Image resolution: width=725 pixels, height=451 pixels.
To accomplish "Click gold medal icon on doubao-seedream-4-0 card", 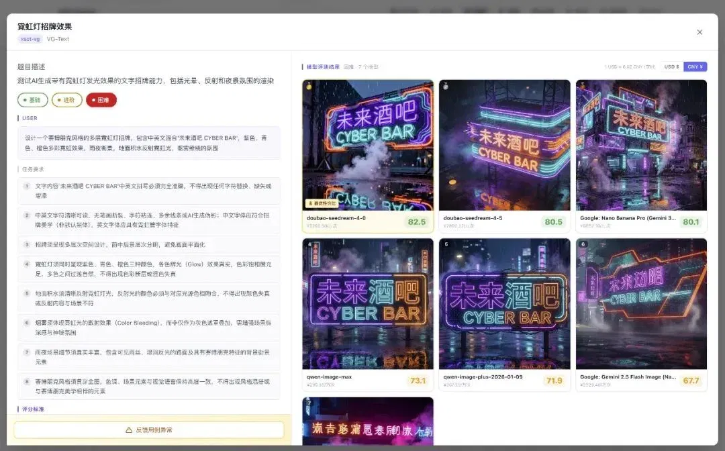I will [x=309, y=86].
